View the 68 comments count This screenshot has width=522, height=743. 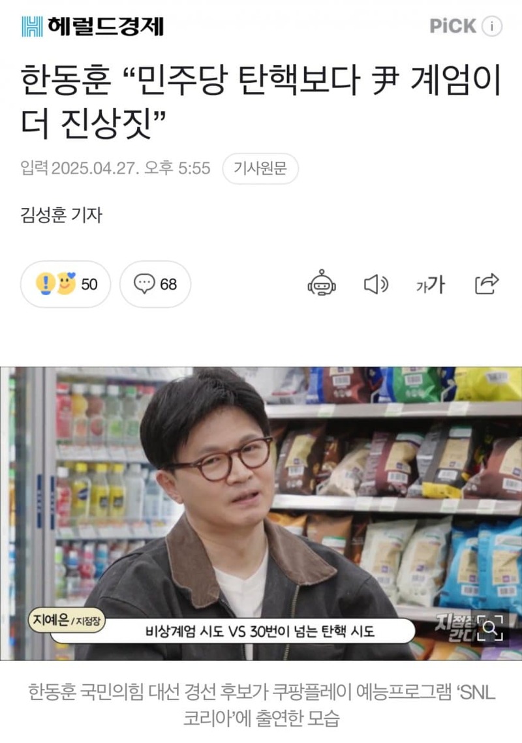coord(168,284)
